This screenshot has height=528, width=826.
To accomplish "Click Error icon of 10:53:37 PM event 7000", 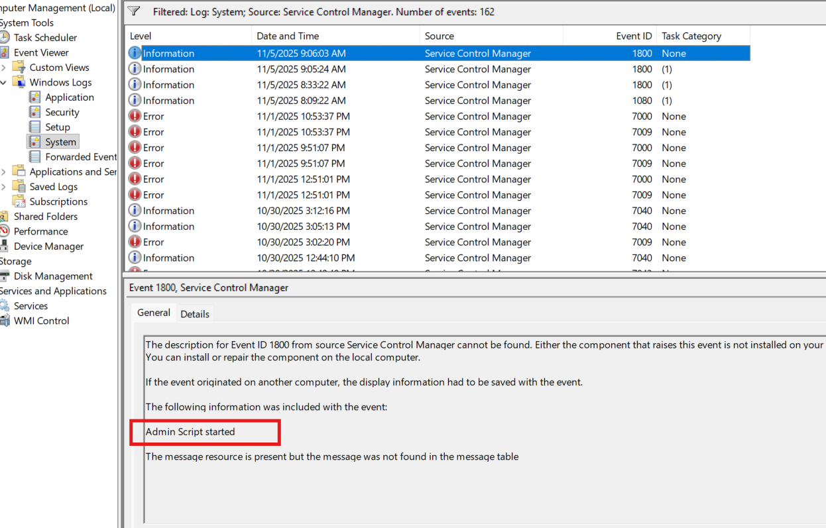I will [135, 116].
